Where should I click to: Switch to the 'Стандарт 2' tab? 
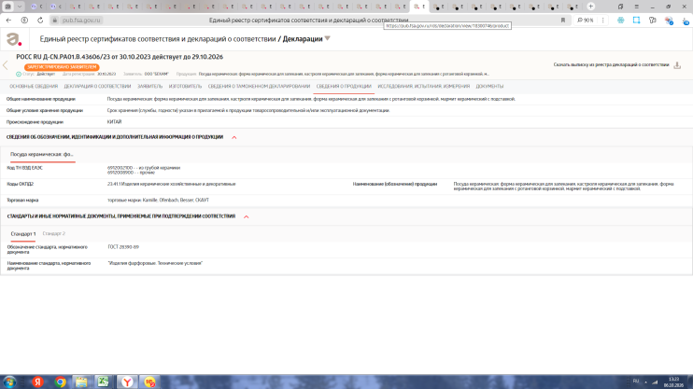click(x=54, y=233)
